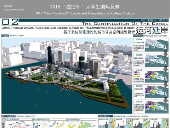
Task: Click the "Aerial View" section label
Action: click(17, 36)
